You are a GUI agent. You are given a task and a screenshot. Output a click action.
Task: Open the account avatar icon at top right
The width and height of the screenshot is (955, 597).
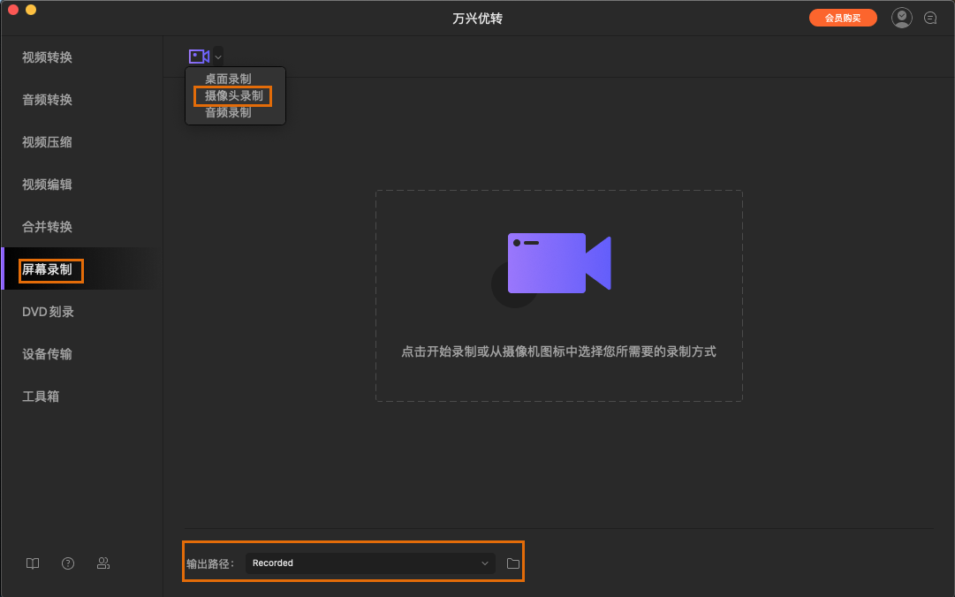coord(901,17)
